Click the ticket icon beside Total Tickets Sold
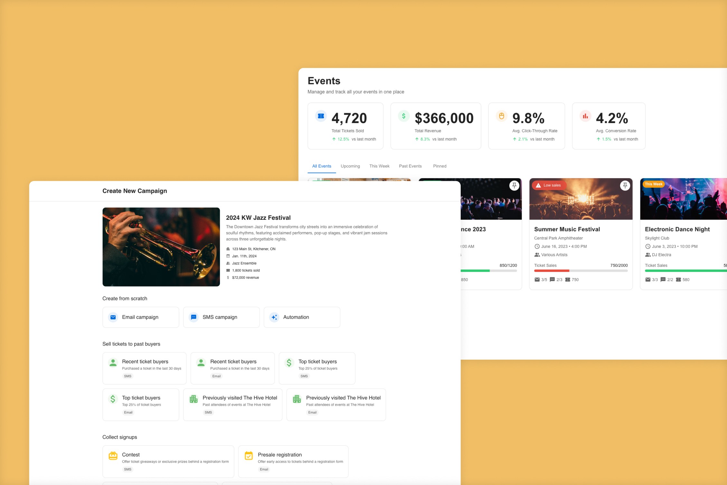This screenshot has width=727, height=485. click(321, 116)
